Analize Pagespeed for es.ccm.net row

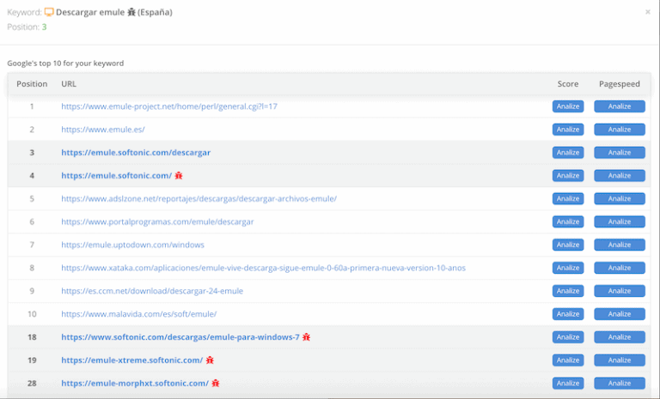coord(620,291)
